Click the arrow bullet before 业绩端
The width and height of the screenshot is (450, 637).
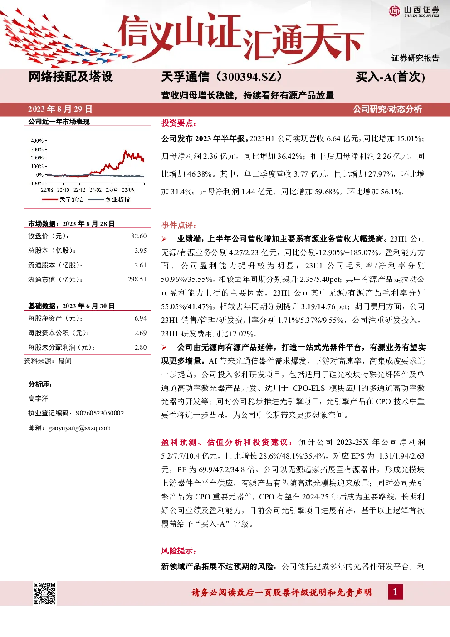[x=164, y=239]
